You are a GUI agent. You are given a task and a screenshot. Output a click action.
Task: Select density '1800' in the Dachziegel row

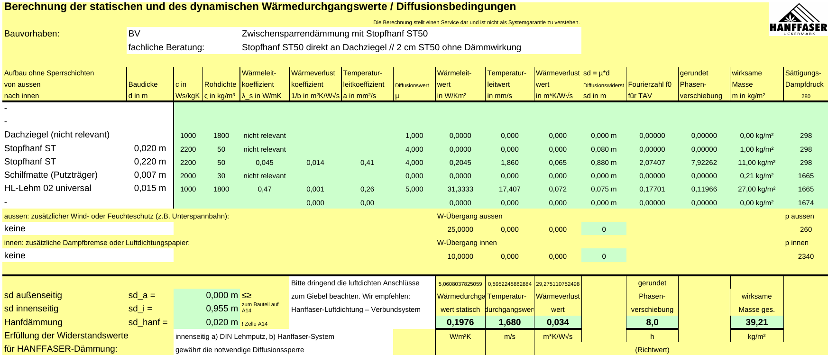click(221, 136)
